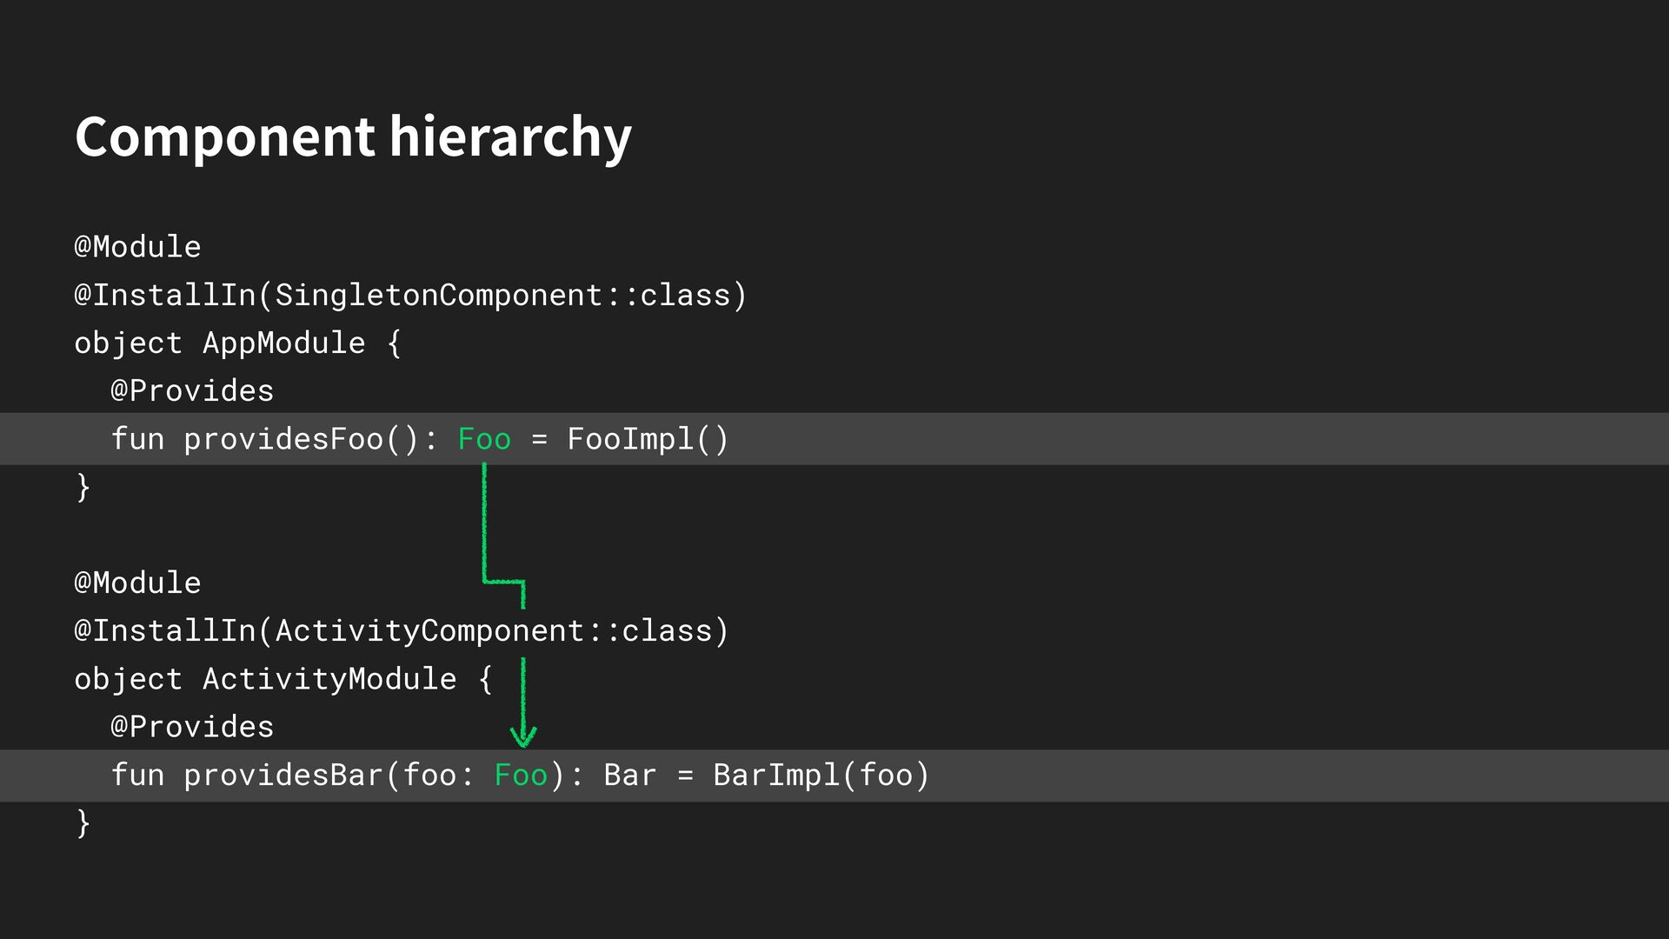Click the Bar return type
This screenshot has width=1669, height=939.
[629, 775]
